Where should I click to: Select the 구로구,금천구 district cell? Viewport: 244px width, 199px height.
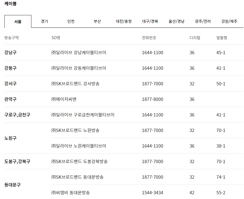coord(17,115)
